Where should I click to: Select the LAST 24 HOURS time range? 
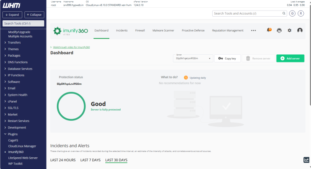tap(63, 160)
